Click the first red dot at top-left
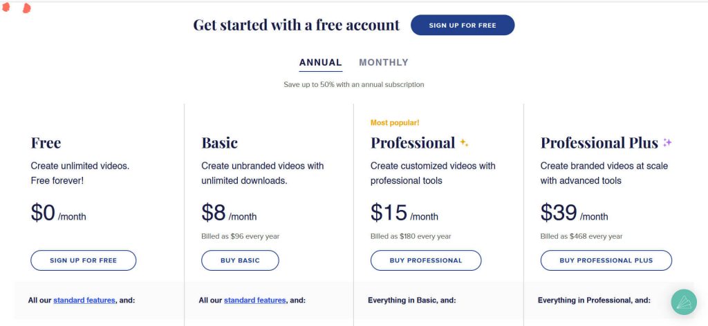708x326 pixels. click(x=6, y=7)
